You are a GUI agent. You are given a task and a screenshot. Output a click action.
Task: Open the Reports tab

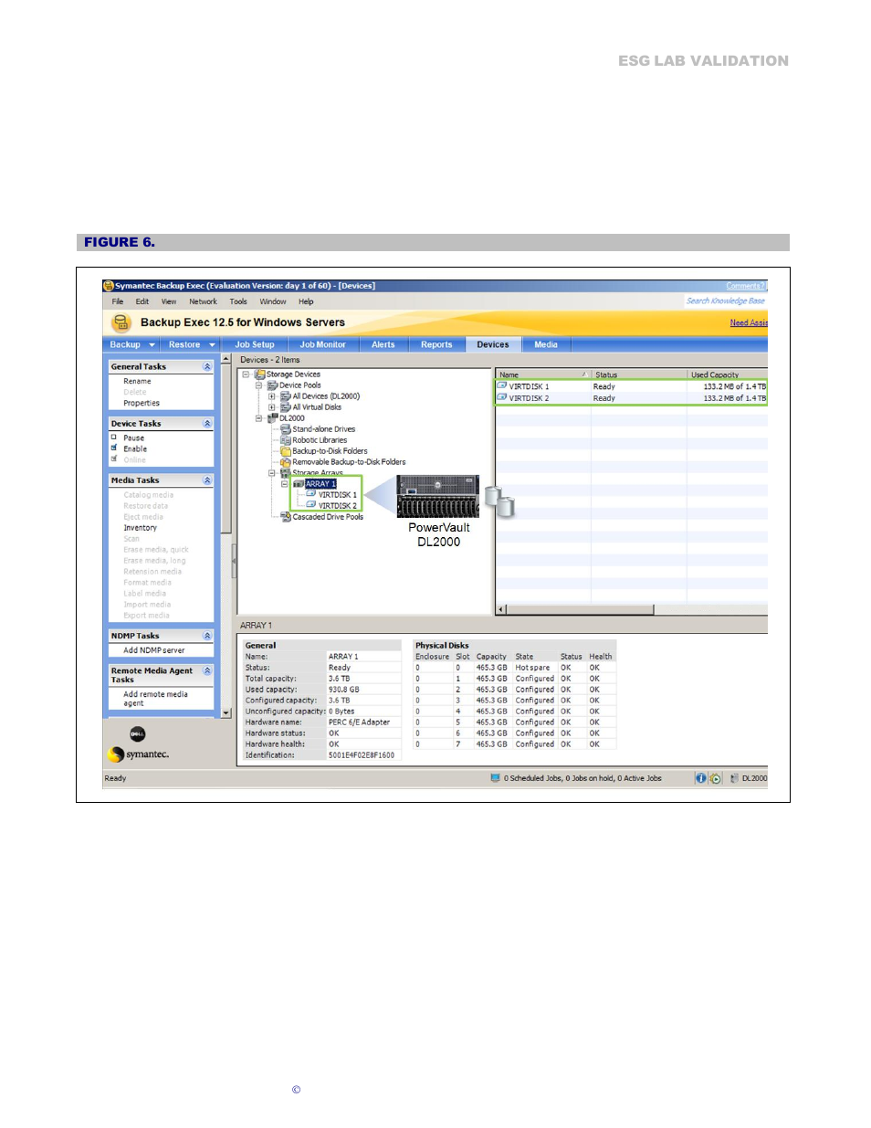(x=436, y=345)
